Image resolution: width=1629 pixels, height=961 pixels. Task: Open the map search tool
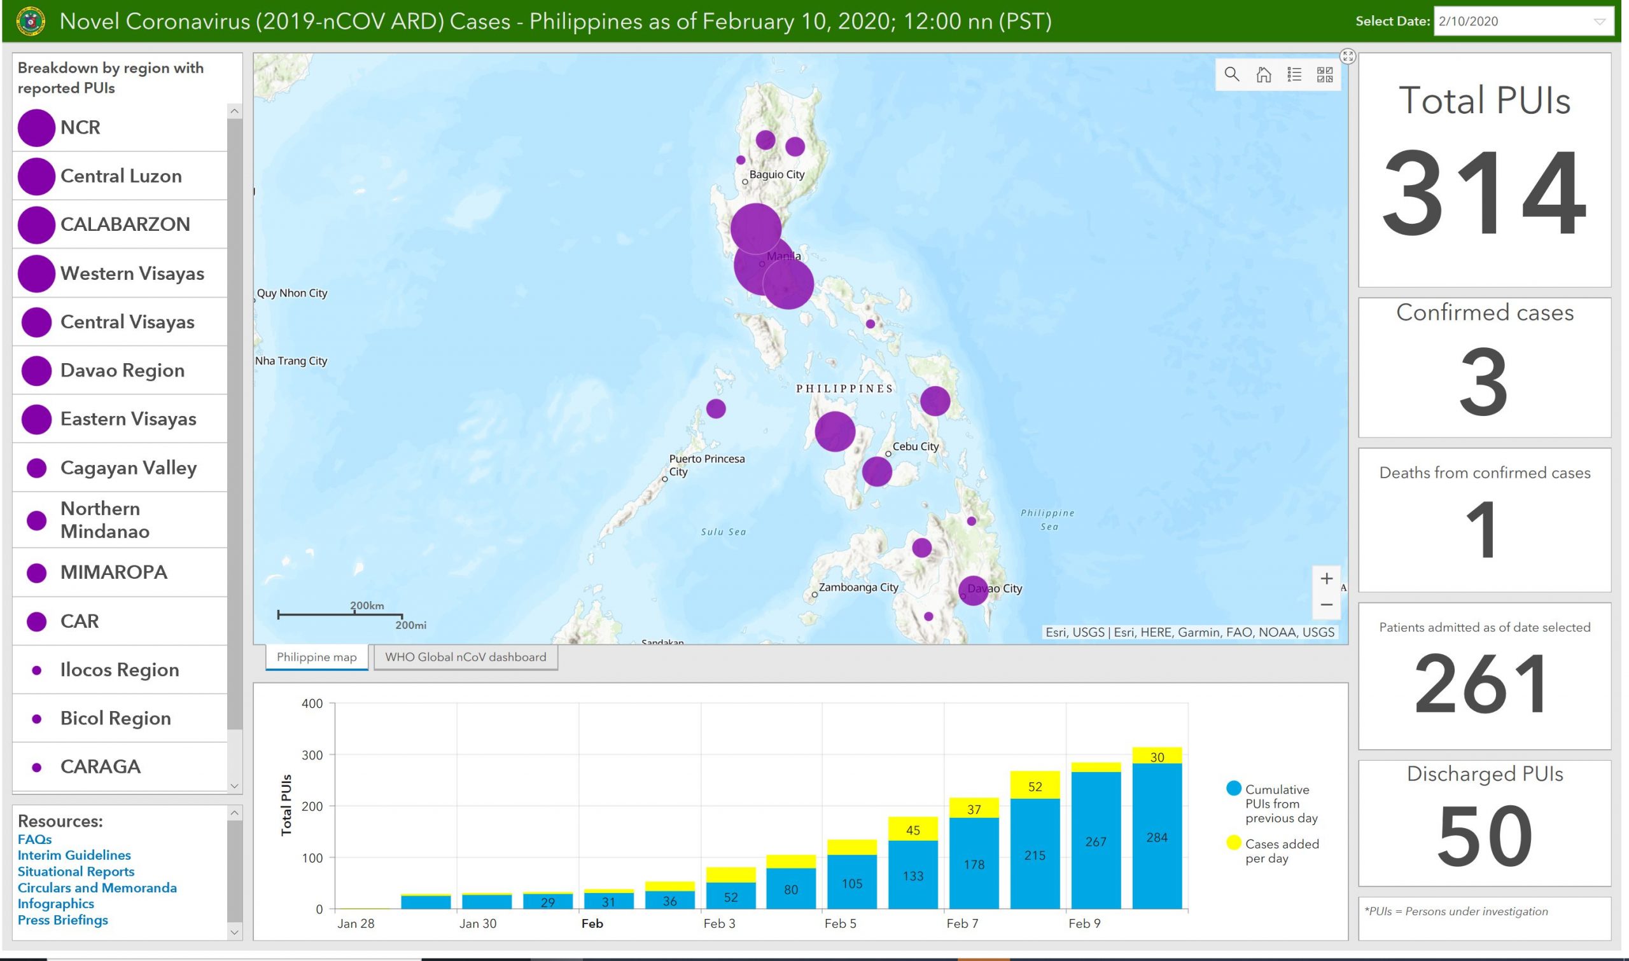[x=1231, y=74]
